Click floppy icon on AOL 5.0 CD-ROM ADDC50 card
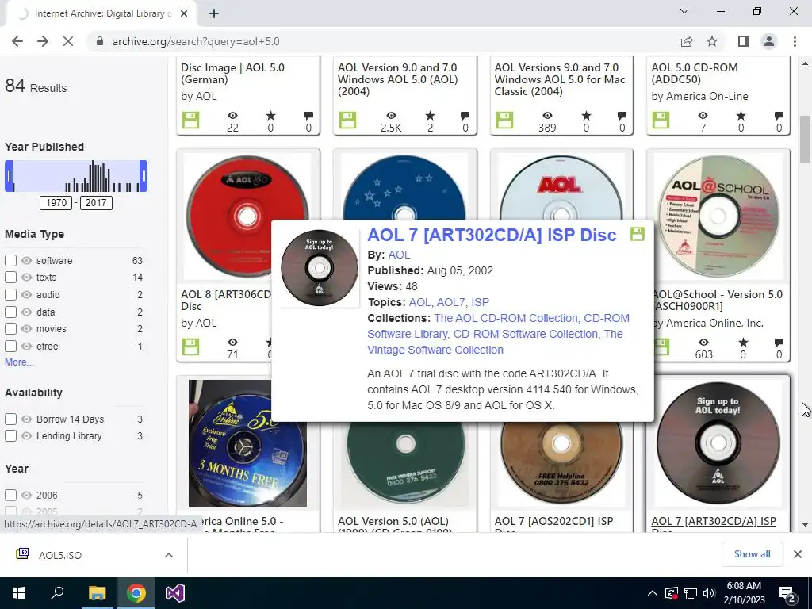Viewport: 812px width, 609px height. 661,121
